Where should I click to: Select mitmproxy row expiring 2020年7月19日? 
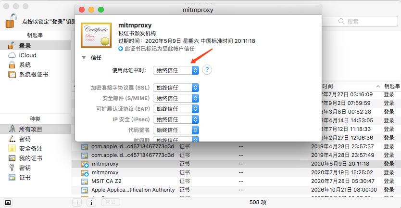(x=236, y=173)
